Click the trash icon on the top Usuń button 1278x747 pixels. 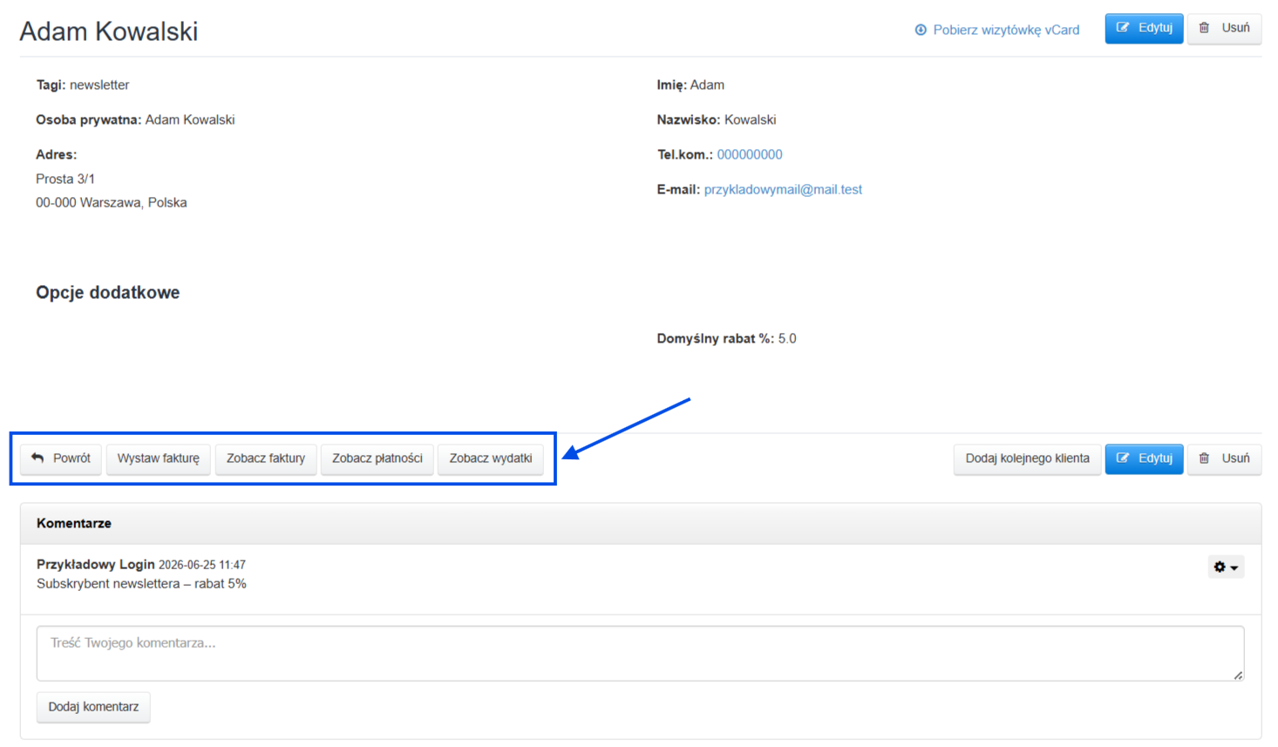[1204, 28]
